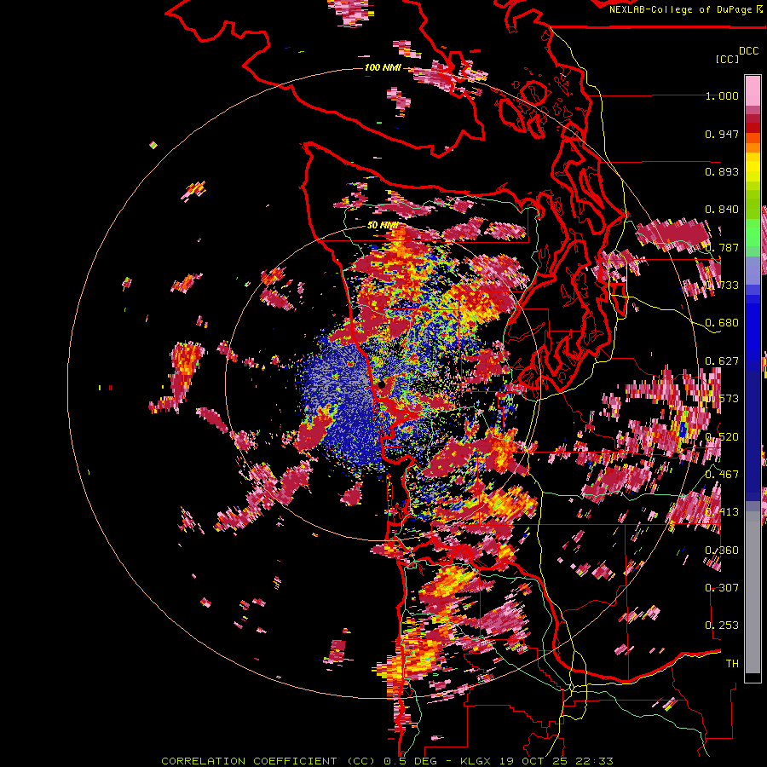Select the 0.627 scale value
The image size is (767, 767).
pos(722,361)
